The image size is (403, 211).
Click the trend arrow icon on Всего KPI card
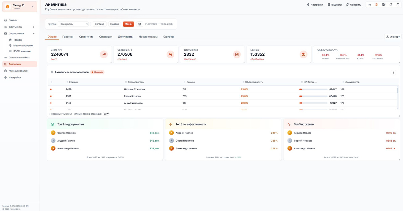pyautogui.click(x=104, y=54)
